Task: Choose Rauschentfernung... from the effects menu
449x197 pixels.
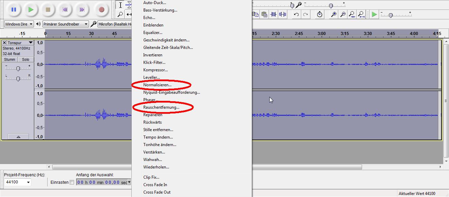Action: click(161, 107)
